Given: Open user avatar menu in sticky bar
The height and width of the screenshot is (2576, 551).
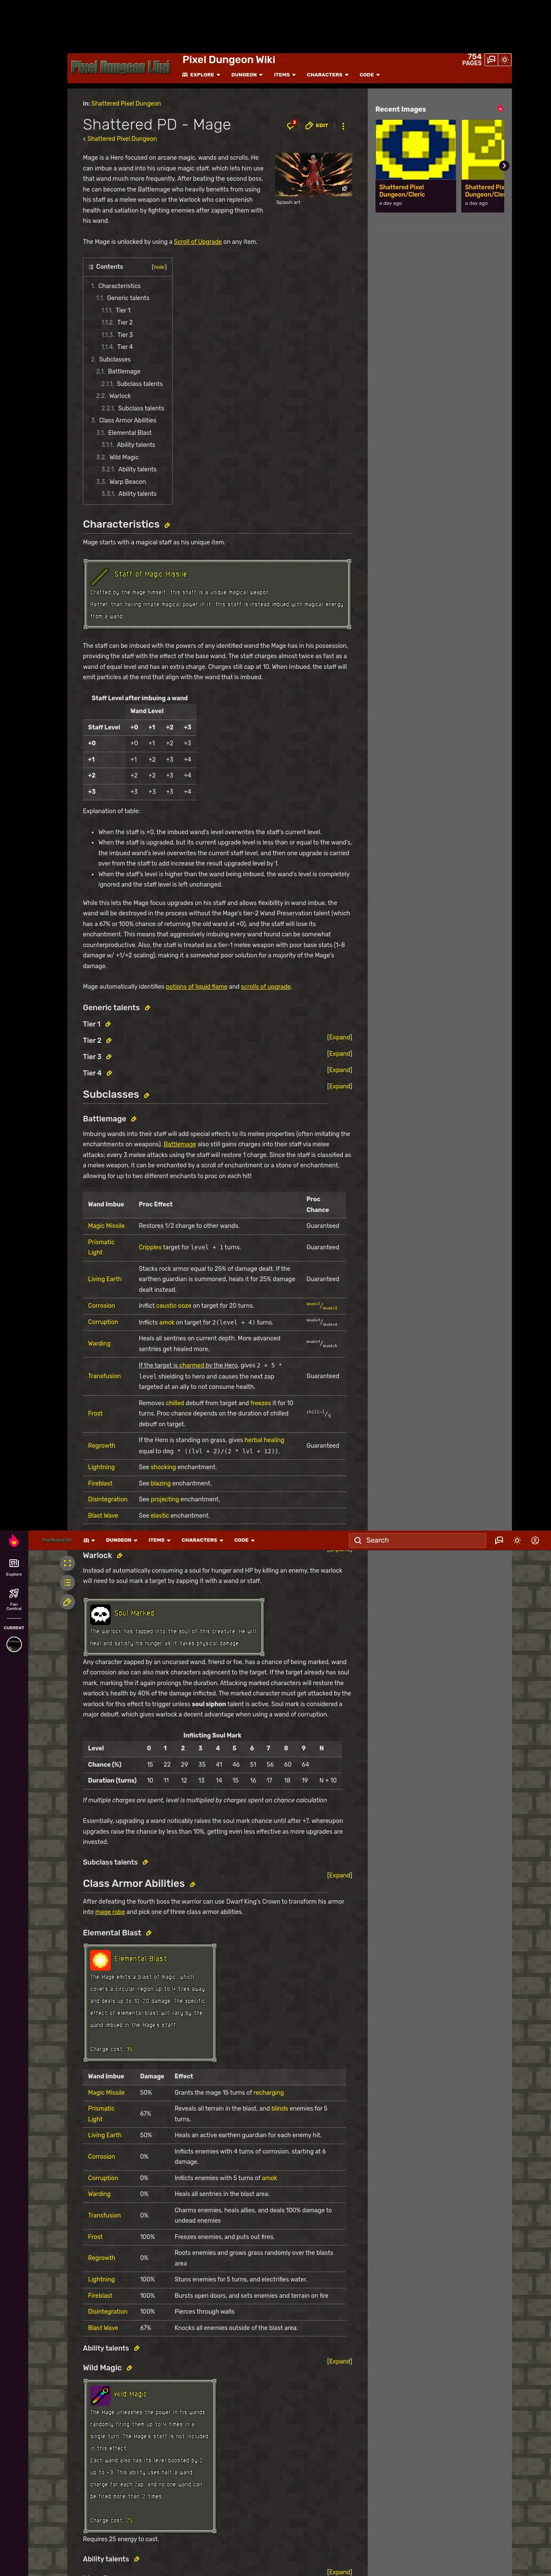Looking at the screenshot, I should coord(535,1540).
